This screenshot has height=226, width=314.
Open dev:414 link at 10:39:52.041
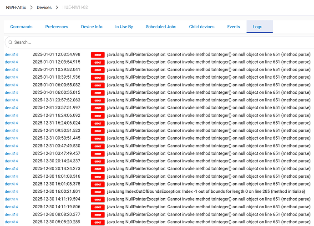[11, 70]
